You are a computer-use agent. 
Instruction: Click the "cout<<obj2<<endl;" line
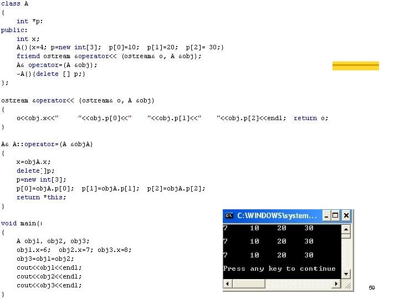click(49, 276)
